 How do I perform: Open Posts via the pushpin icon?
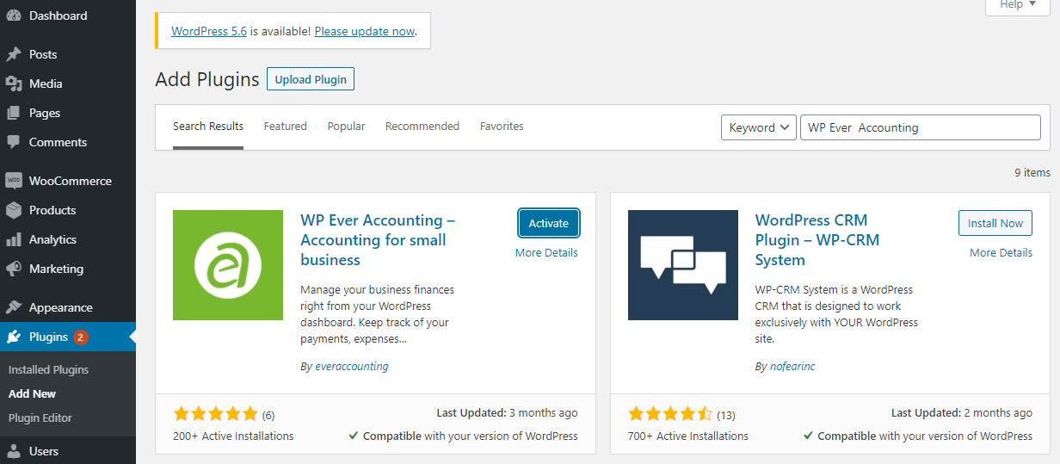[x=14, y=54]
